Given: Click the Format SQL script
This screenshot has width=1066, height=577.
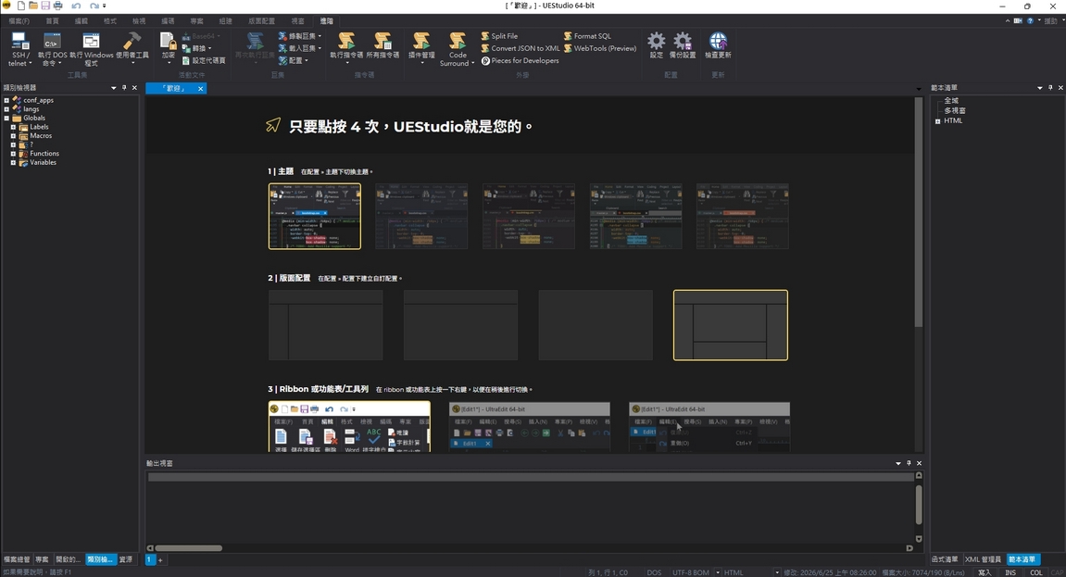Looking at the screenshot, I should [587, 36].
